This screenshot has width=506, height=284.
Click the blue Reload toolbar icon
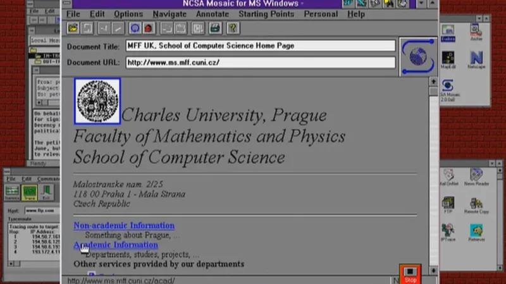(x=135, y=28)
